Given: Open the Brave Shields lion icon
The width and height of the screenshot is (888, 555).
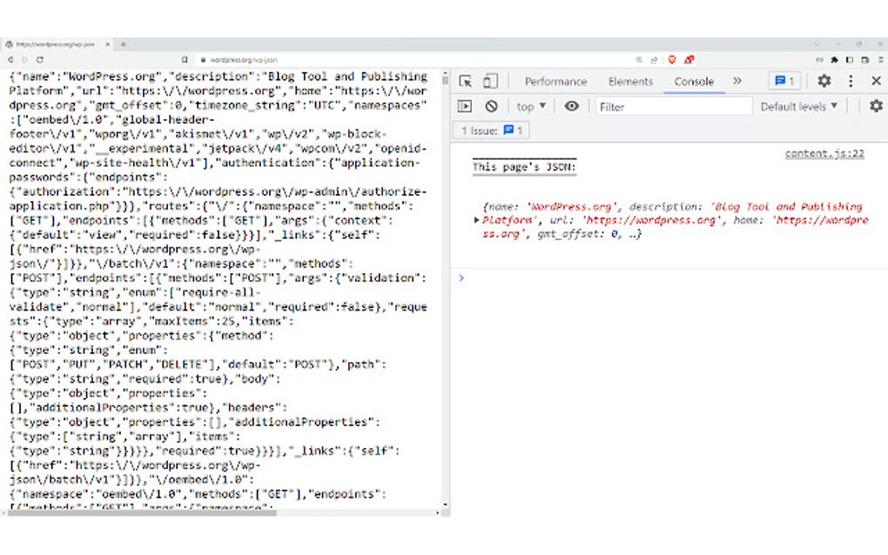Looking at the screenshot, I should click(672, 59).
